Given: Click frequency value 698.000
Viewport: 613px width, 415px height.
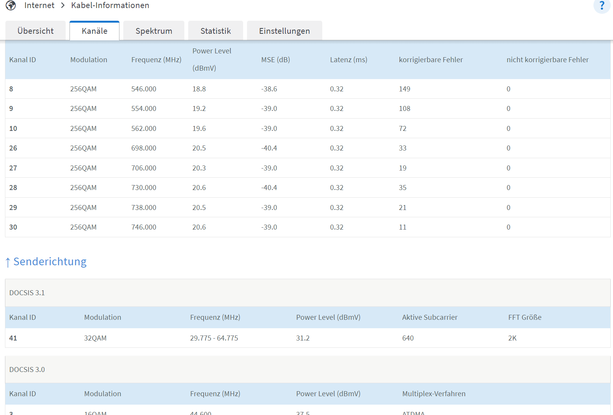Looking at the screenshot, I should click(x=144, y=148).
